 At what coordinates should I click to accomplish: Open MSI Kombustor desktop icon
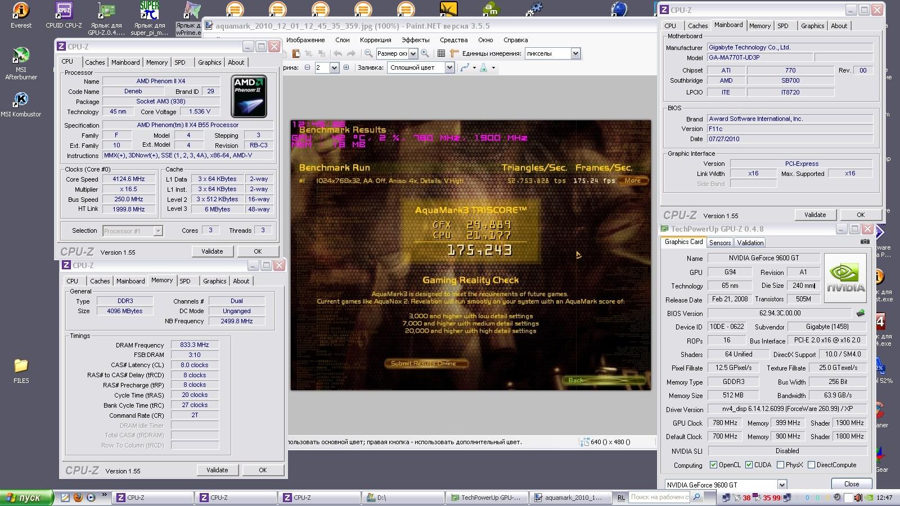pos(21,104)
